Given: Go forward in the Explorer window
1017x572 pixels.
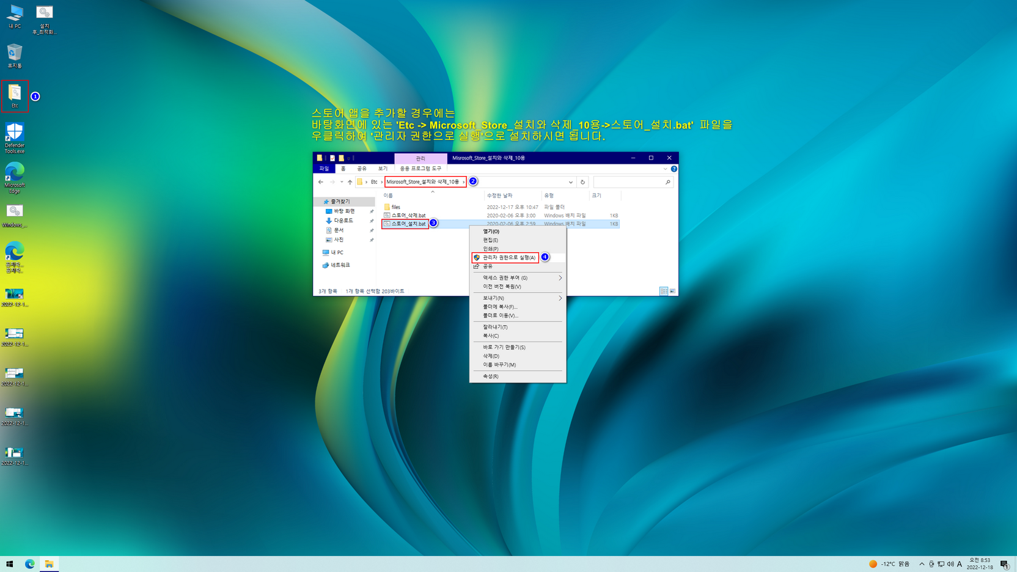Looking at the screenshot, I should click(332, 182).
